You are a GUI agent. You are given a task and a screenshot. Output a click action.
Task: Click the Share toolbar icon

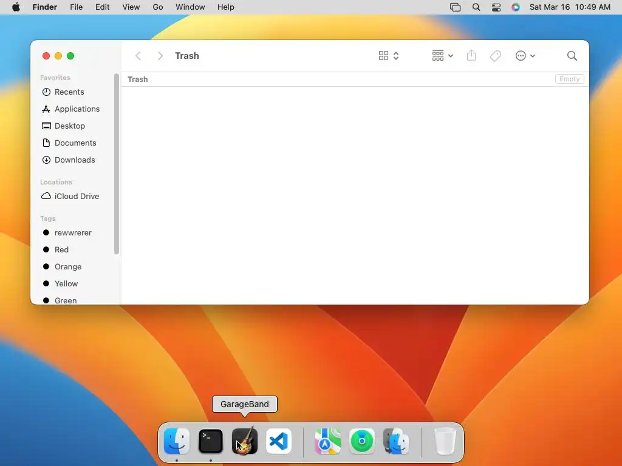coord(471,56)
